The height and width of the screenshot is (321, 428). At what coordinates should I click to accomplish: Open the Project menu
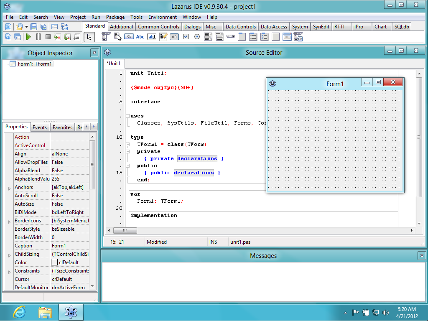click(x=78, y=17)
